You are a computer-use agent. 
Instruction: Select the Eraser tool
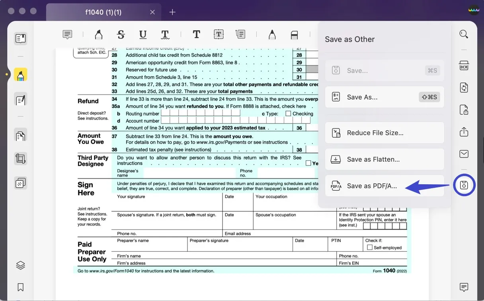295,35
